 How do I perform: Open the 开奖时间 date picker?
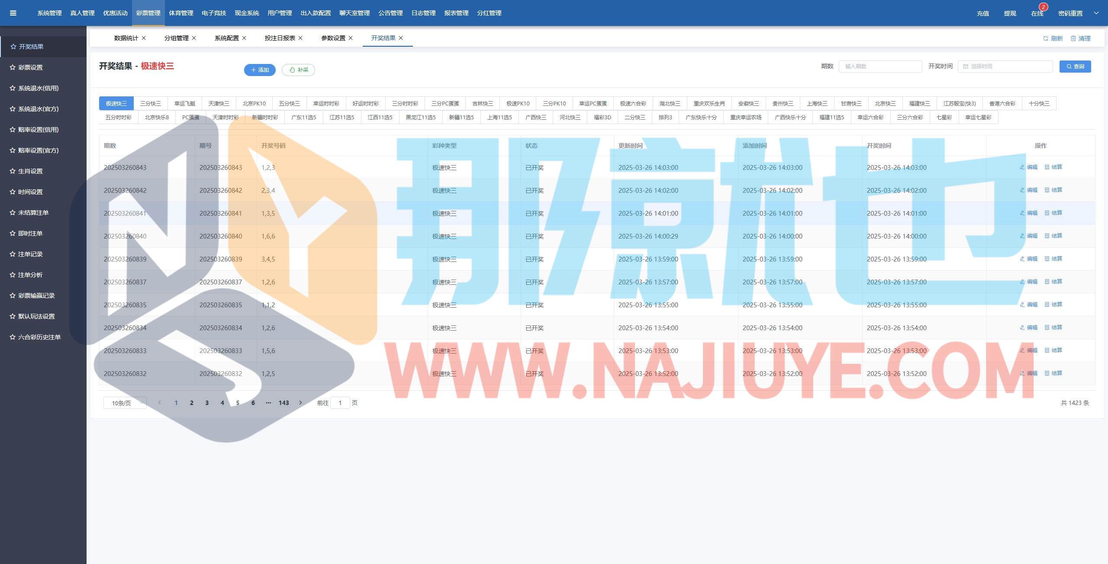click(1005, 67)
